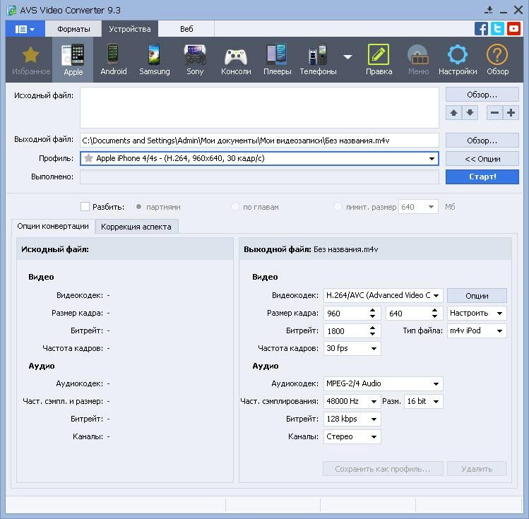Click the Старт! button
The image size is (529, 519).
click(x=482, y=177)
